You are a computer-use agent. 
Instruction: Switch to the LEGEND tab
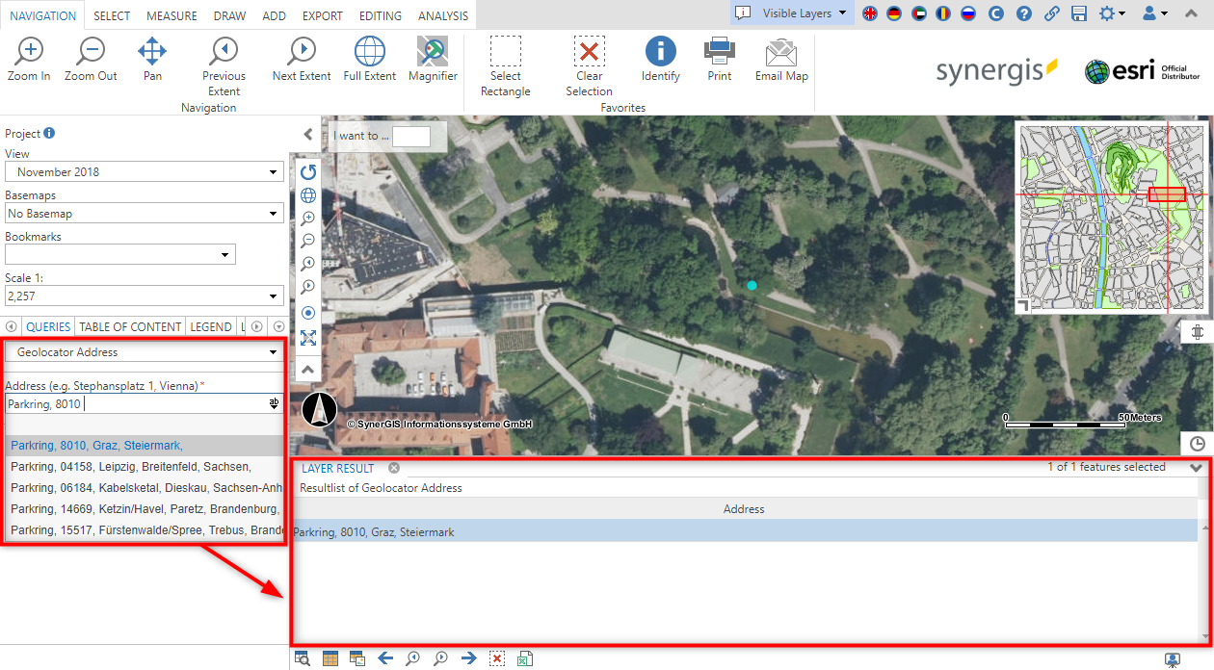click(x=210, y=326)
